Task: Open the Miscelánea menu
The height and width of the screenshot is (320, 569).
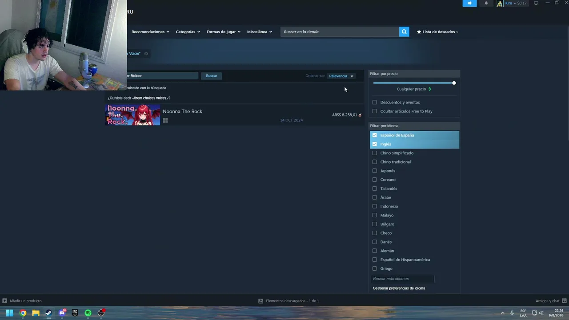Action: [x=260, y=32]
